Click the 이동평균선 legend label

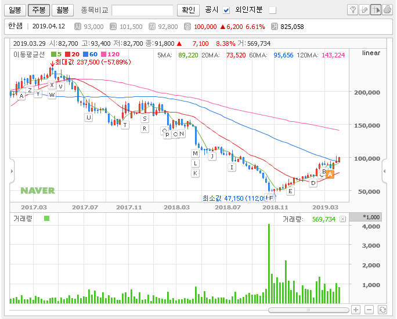(29, 54)
